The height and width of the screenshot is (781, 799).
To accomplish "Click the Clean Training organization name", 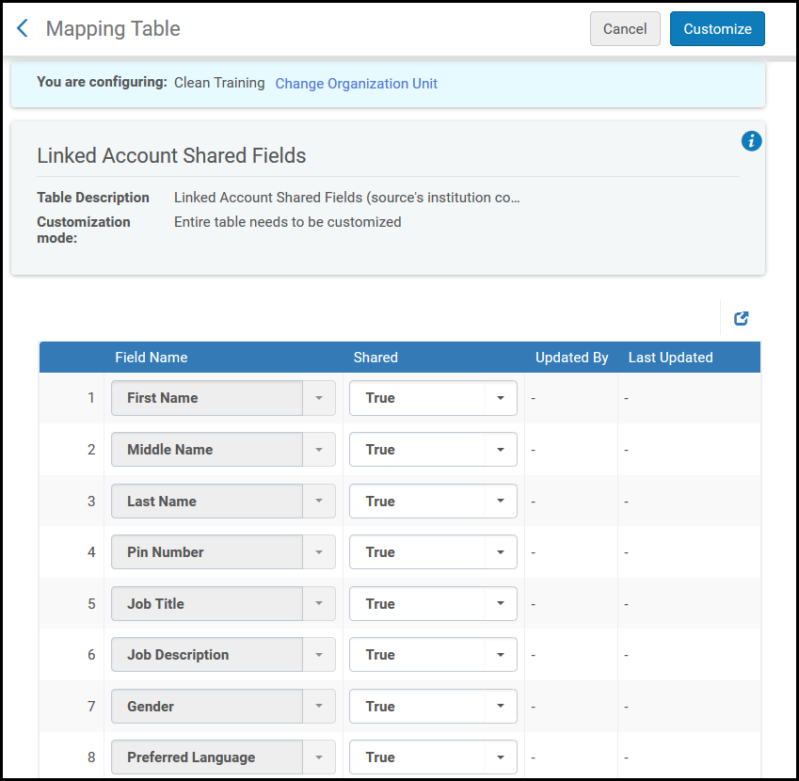I will point(219,83).
